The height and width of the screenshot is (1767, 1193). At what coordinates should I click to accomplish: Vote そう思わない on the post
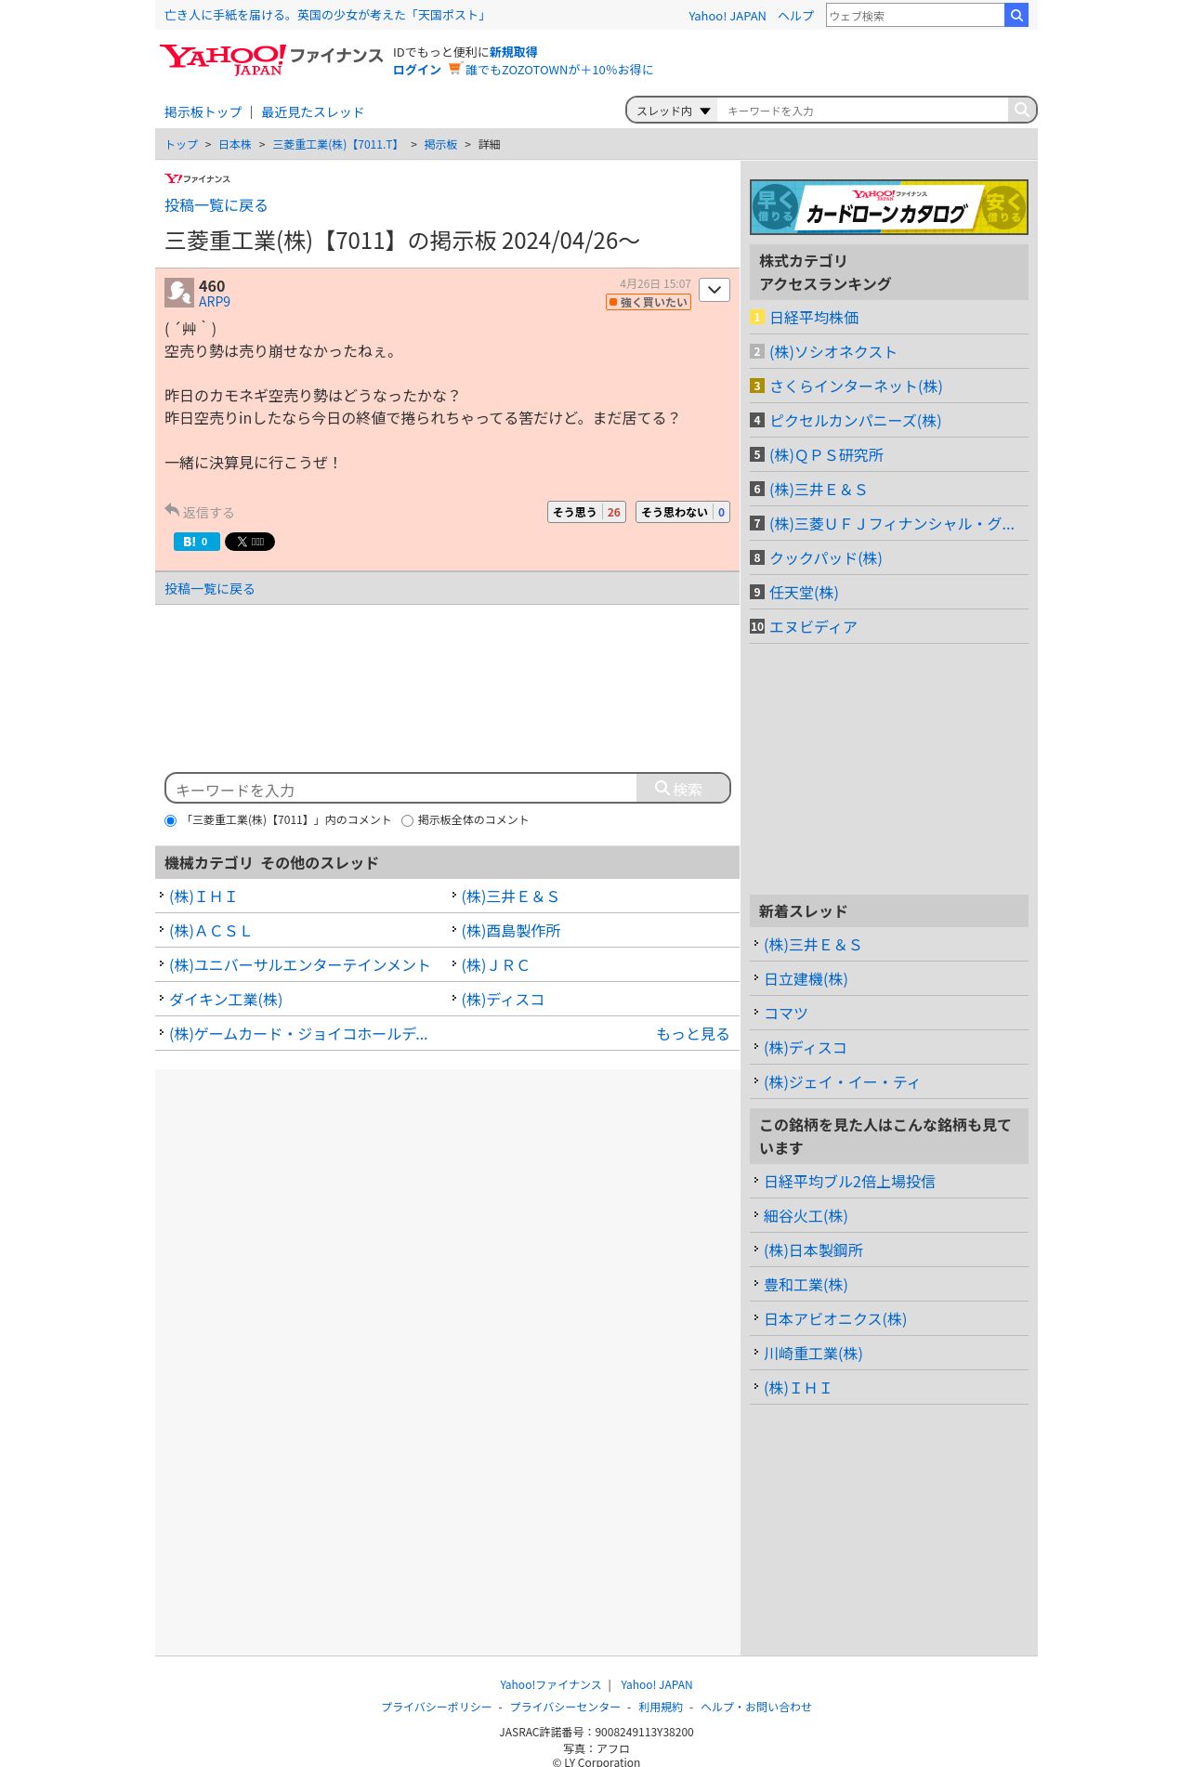point(683,512)
